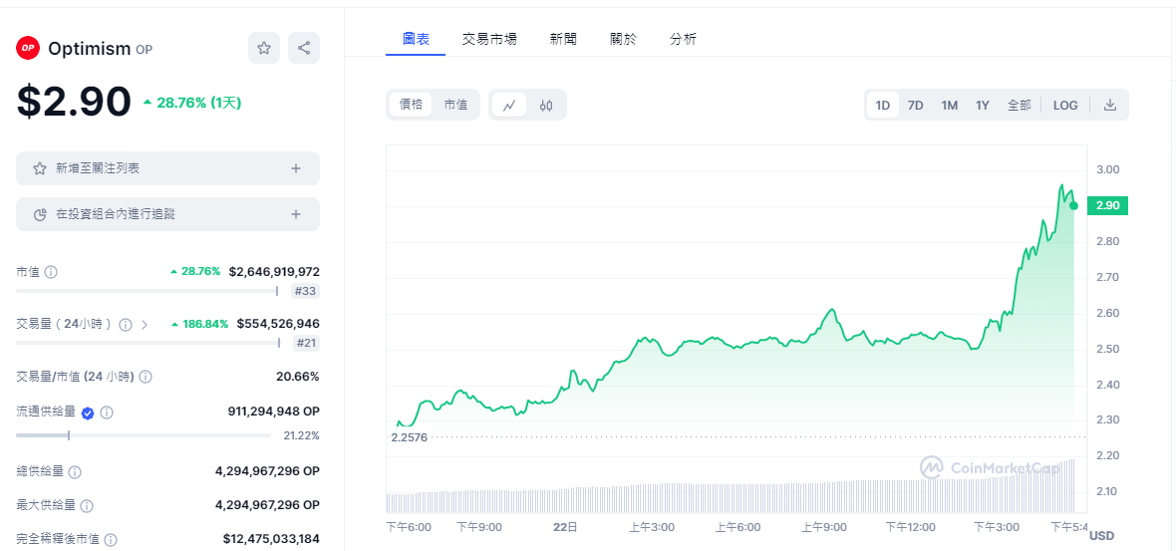
Task: Click the Optimism OP logo icon
Action: point(28,48)
